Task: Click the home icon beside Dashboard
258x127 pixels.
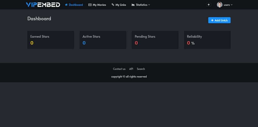Action: pos(66,5)
